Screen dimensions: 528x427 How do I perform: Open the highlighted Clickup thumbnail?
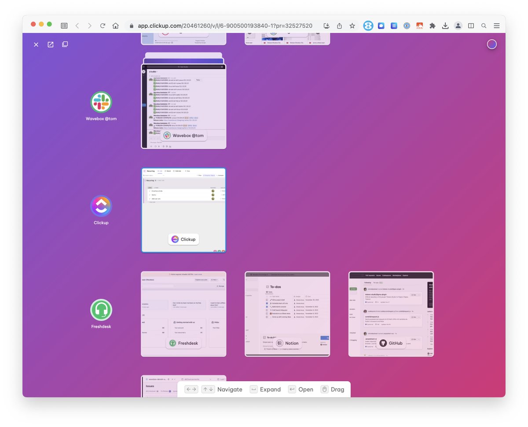tap(183, 210)
